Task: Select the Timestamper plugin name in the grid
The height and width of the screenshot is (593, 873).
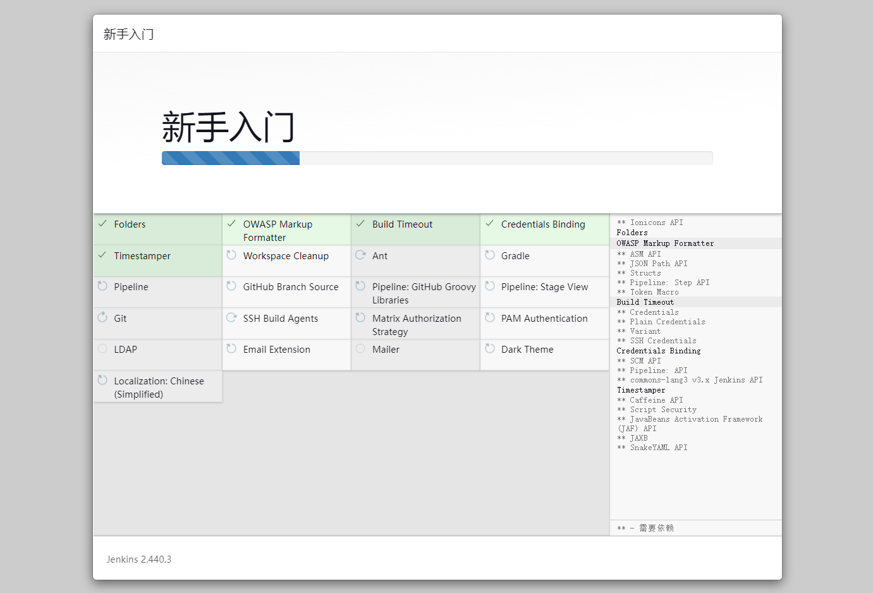Action: click(x=142, y=256)
